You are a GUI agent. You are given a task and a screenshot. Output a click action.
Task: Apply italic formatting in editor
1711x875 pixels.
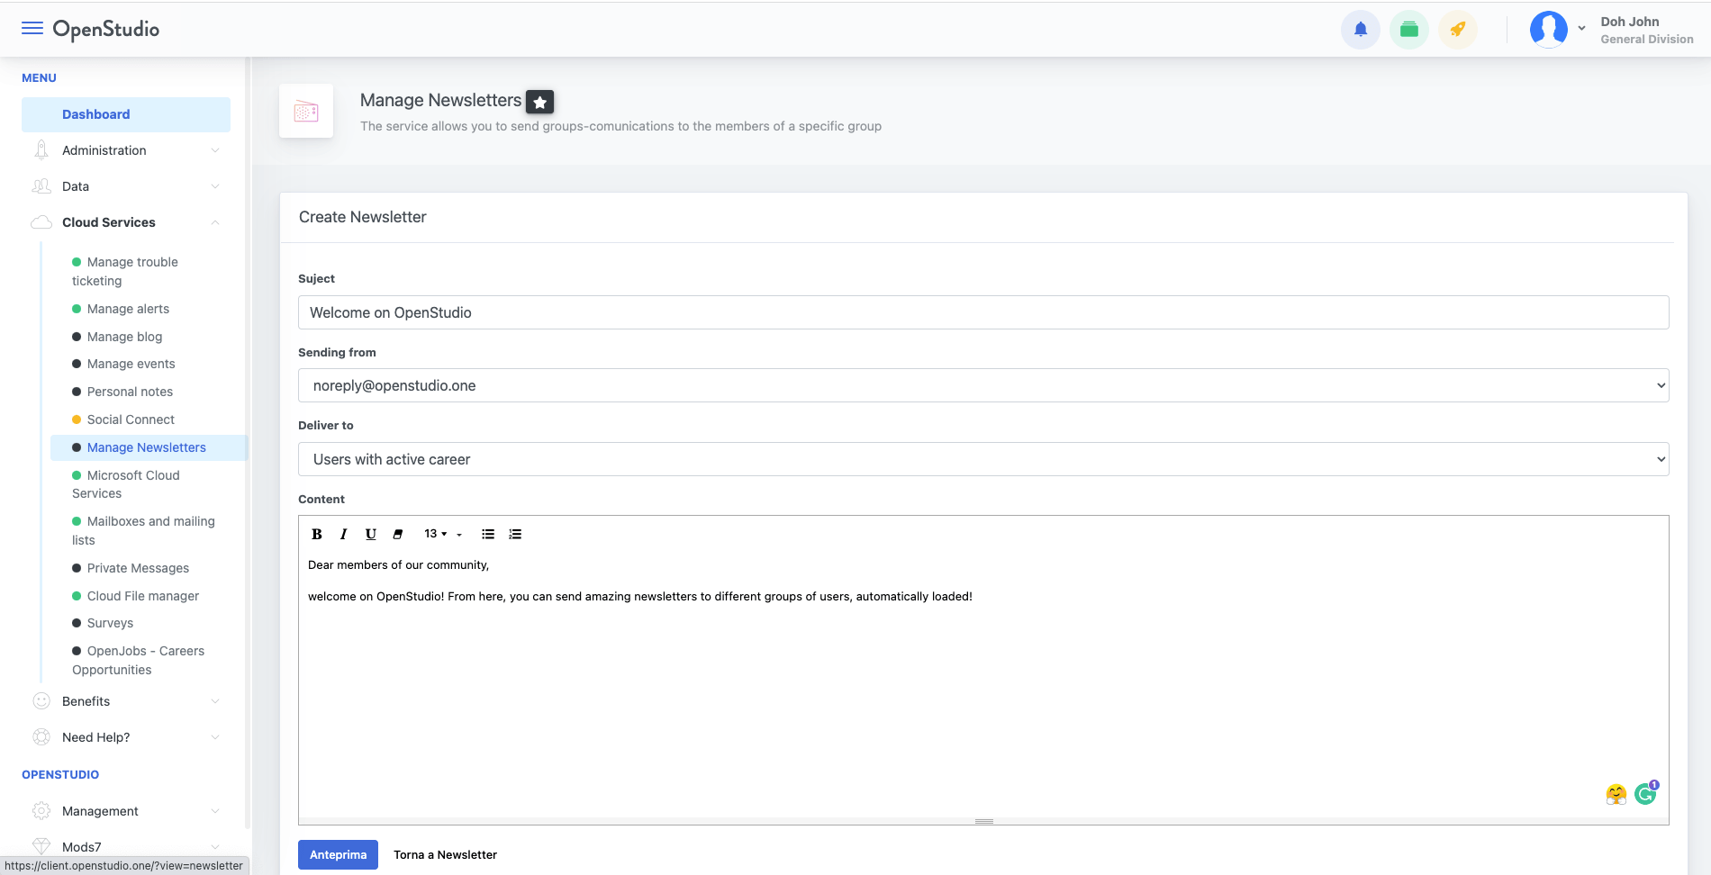tap(343, 534)
